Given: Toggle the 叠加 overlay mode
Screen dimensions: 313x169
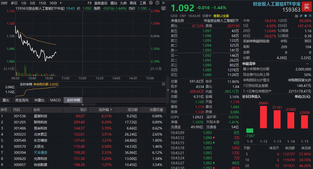Looking at the screenshot, I should [113, 3].
